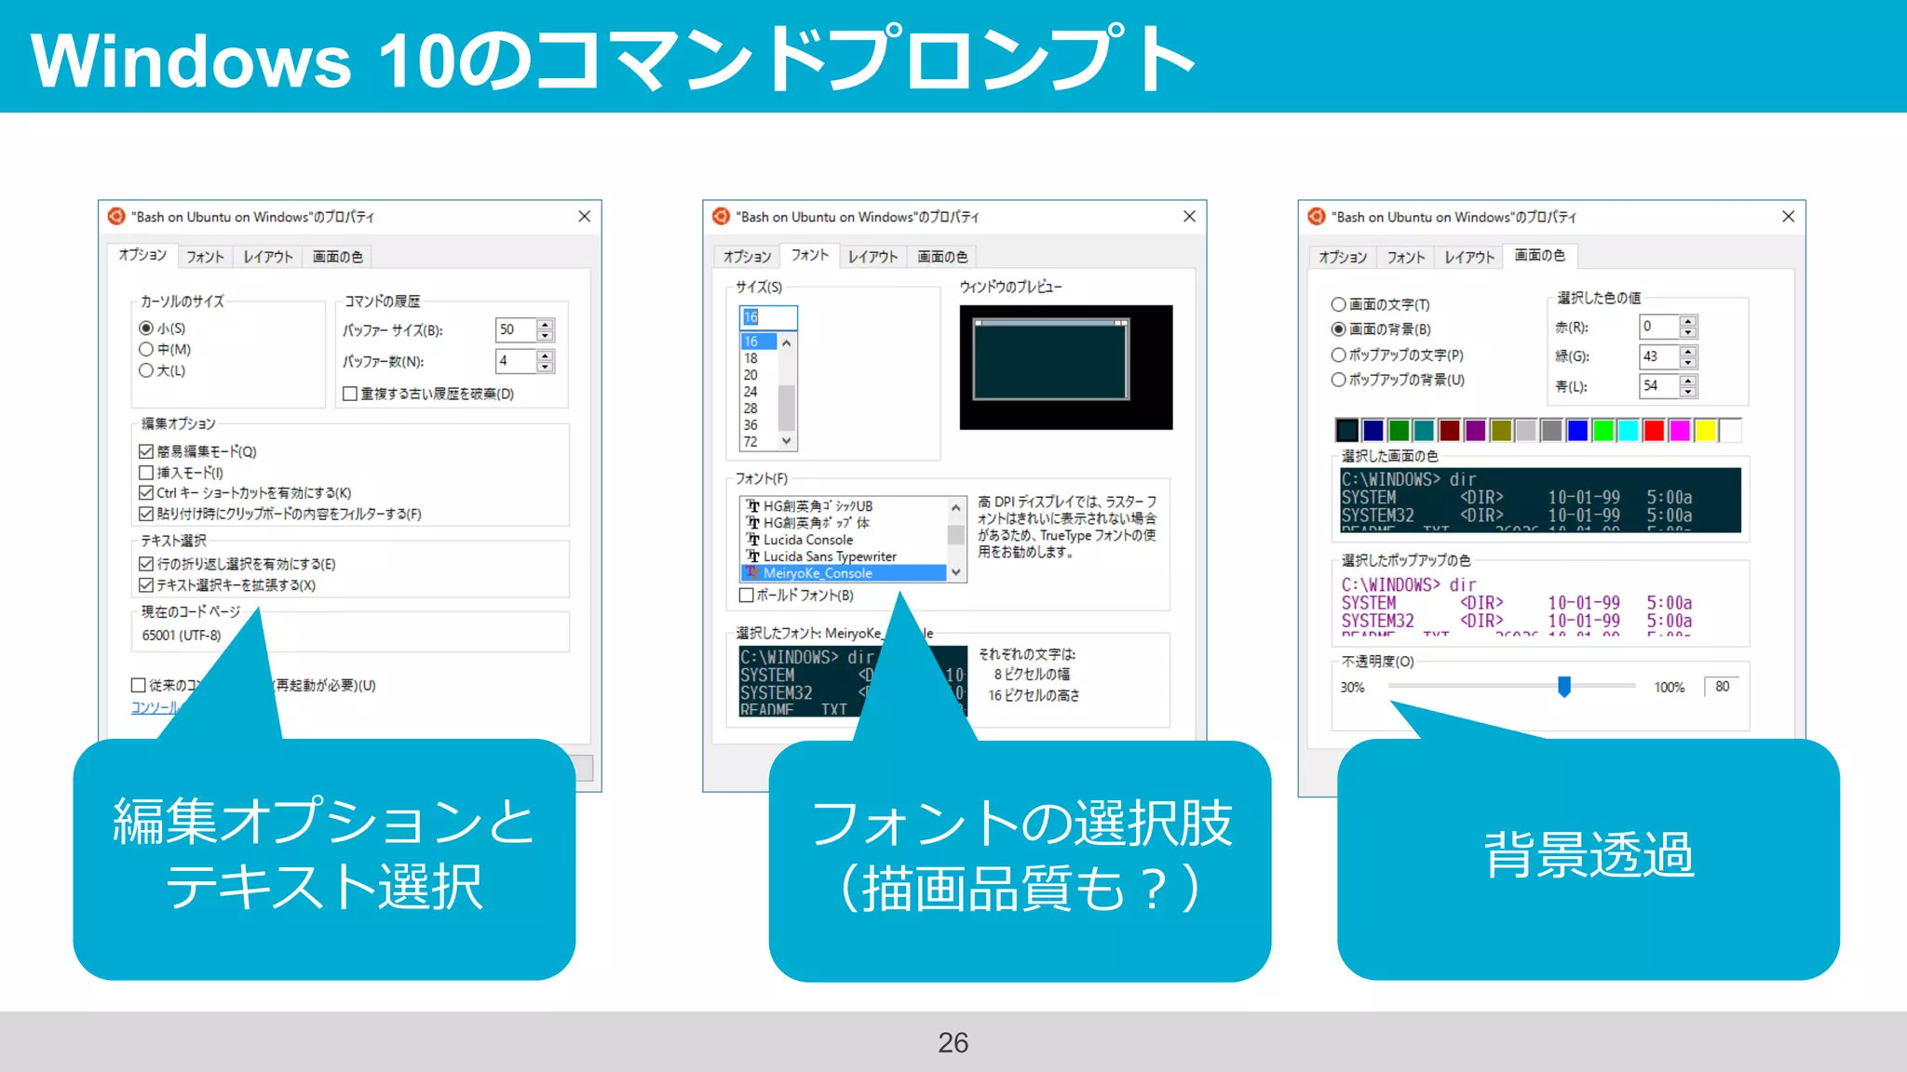Increase バッファー サイズ with the up arrow
The height and width of the screenshot is (1072, 1907).
[546, 324]
